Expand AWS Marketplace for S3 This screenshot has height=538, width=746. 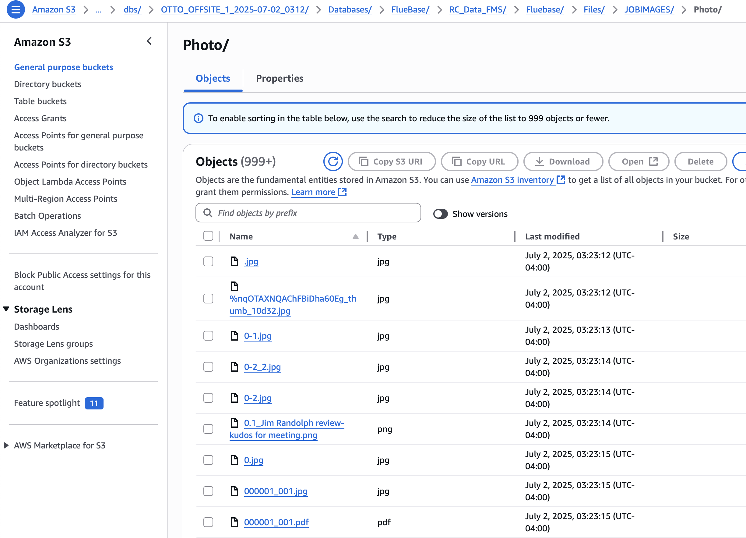(6, 445)
